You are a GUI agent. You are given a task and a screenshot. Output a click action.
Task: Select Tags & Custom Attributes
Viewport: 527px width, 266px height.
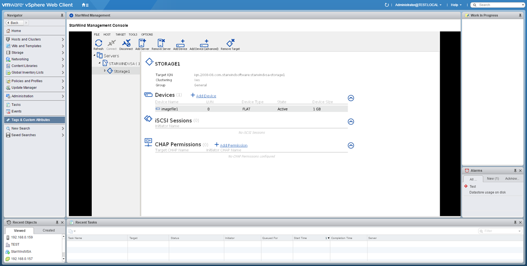pyautogui.click(x=35, y=120)
